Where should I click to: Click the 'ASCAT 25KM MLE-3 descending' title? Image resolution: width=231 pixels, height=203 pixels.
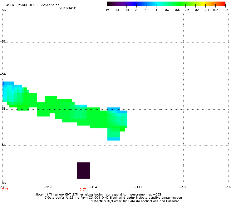coord(33,5)
